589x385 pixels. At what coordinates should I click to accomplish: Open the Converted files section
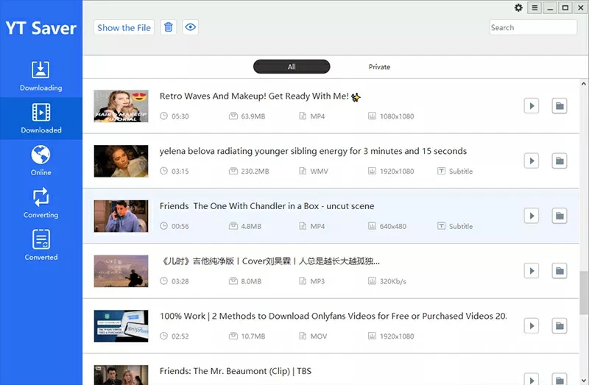tap(40, 245)
